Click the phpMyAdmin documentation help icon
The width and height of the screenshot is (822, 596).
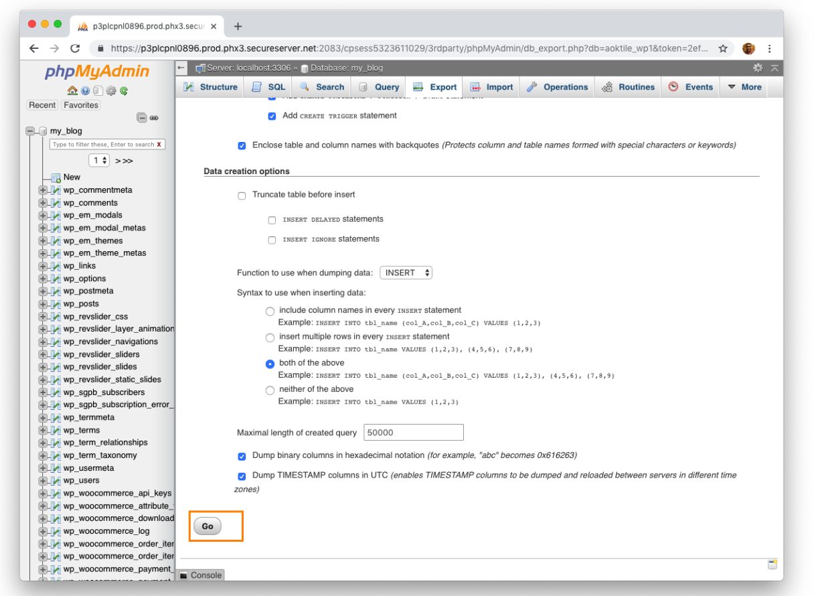pyautogui.click(x=85, y=91)
